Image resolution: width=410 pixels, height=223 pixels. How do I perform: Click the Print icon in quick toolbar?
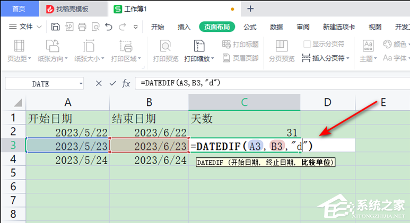[82, 26]
